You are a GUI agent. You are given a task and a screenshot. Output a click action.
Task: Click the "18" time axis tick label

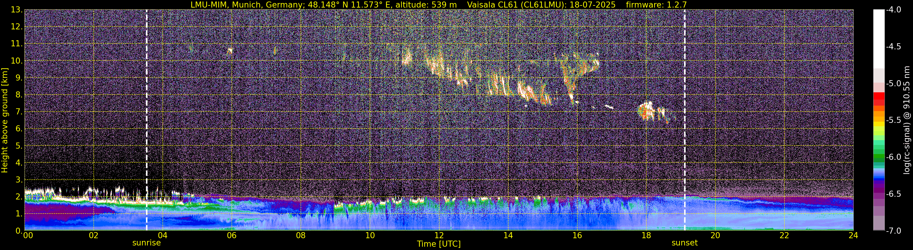point(646,235)
